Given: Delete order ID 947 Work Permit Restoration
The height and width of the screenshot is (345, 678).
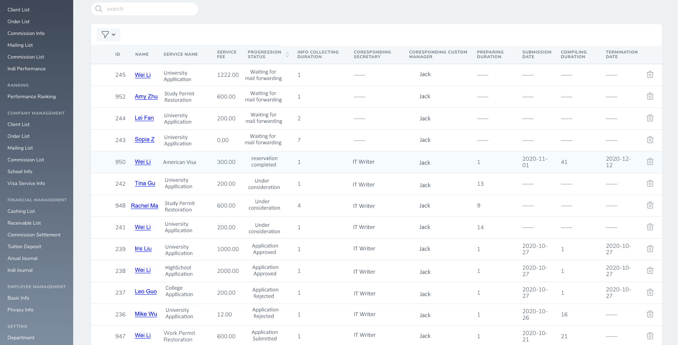Looking at the screenshot, I should pyautogui.click(x=650, y=336).
